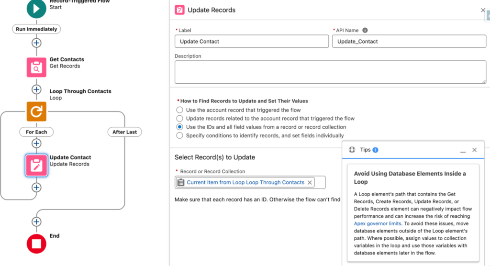The width and height of the screenshot is (490, 266).
Task: Select the Get Contacts element icon
Action: [x=36, y=67]
